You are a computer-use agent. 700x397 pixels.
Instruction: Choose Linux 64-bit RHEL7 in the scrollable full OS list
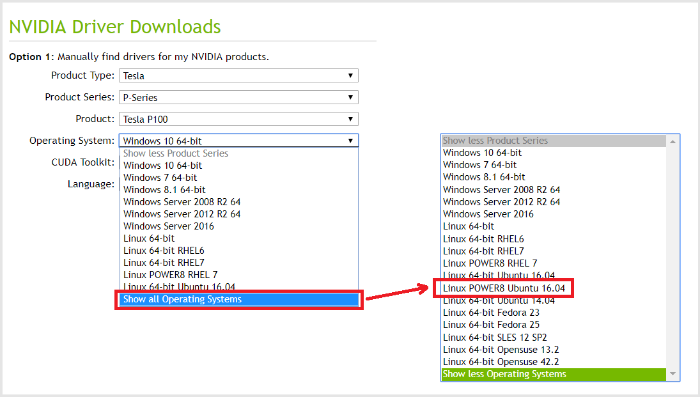pos(554,251)
